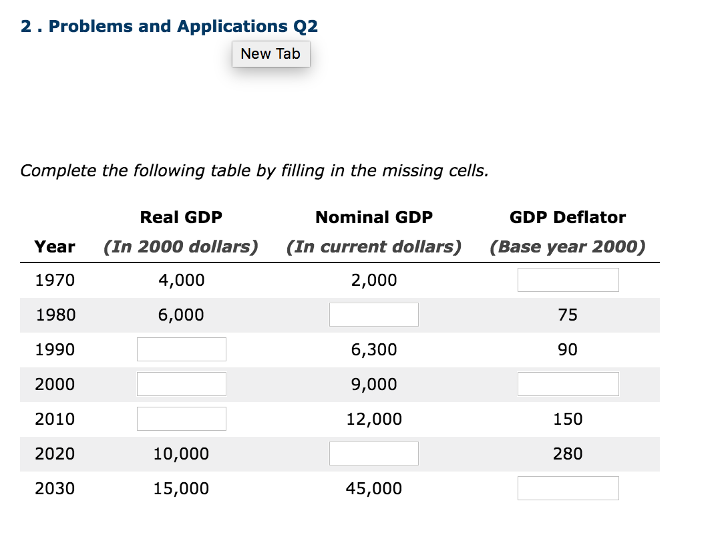Click the New Tab button
The image size is (728, 537).
(x=270, y=54)
